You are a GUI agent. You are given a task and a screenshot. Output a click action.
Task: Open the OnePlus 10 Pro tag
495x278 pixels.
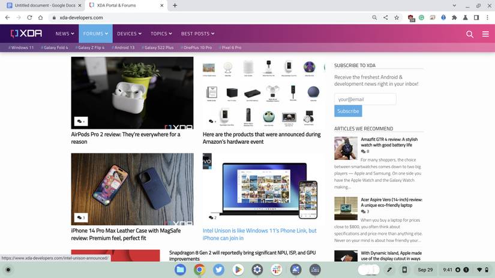coord(196,47)
